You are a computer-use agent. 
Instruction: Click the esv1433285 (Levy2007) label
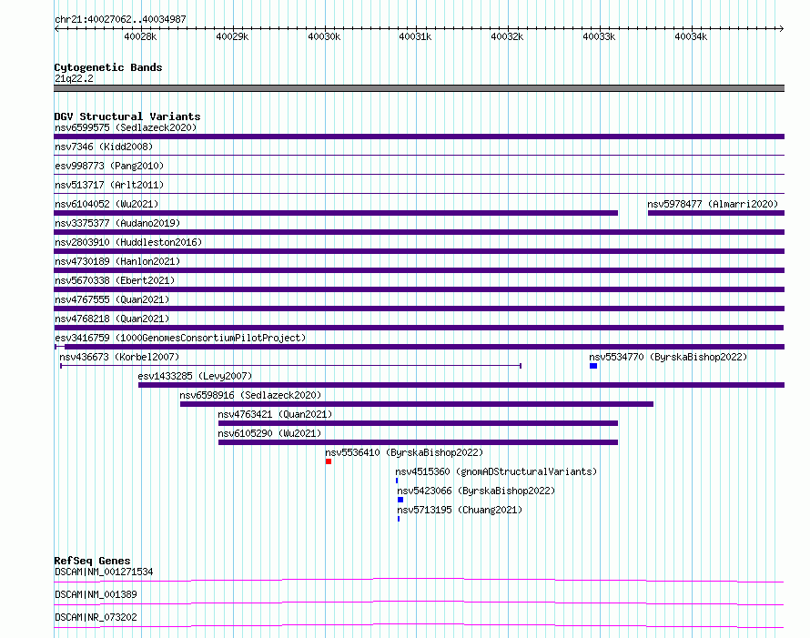point(195,376)
